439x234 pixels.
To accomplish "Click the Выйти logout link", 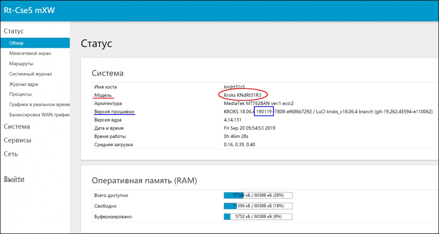I will click(14, 179).
